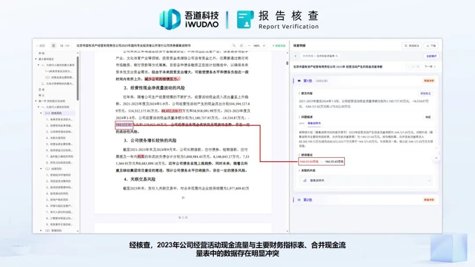The height and width of the screenshot is (267, 475).
Task: Click the page number 12 field
Action: (62, 46)
